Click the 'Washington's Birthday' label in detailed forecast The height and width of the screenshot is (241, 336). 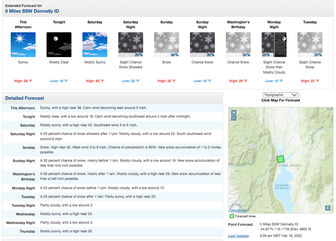[x=24, y=177]
